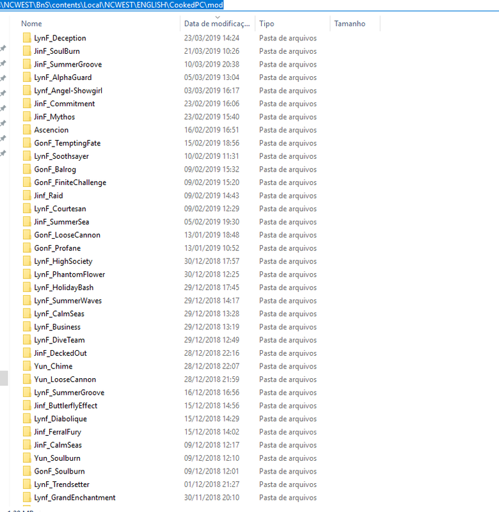Click the date 28/12/2018 22:07
The image size is (499, 512).
[x=212, y=366]
